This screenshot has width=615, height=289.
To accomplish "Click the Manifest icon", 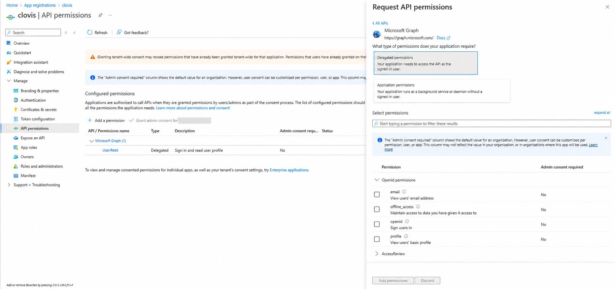I will point(16,176).
